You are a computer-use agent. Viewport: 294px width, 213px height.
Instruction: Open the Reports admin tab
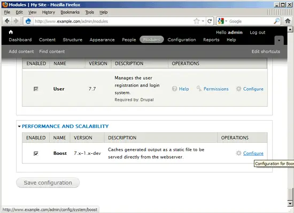211,40
